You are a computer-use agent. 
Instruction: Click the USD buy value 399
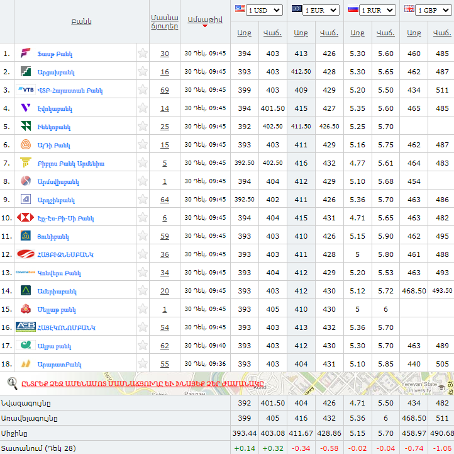coord(245,90)
